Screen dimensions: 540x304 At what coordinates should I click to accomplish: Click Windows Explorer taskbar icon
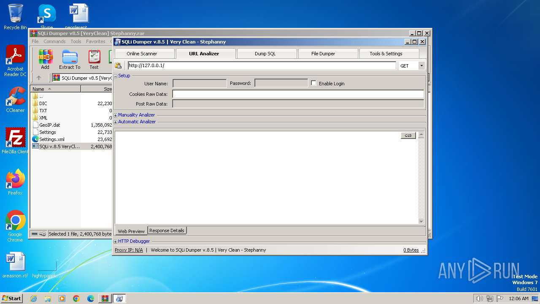point(48,299)
